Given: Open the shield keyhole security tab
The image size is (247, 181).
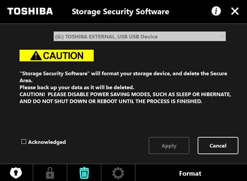Looking at the screenshot, I should (16, 173).
